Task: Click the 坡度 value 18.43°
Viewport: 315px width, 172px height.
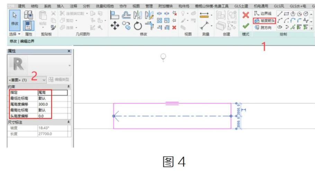Action: coord(53,128)
